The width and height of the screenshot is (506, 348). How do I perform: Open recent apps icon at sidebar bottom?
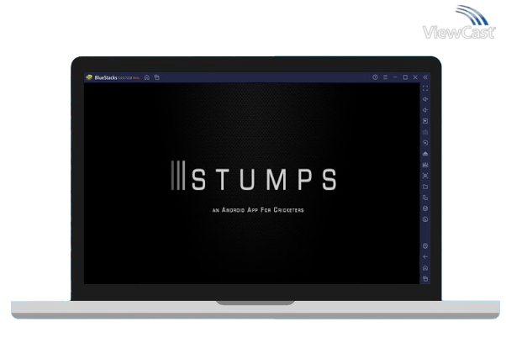425,279
